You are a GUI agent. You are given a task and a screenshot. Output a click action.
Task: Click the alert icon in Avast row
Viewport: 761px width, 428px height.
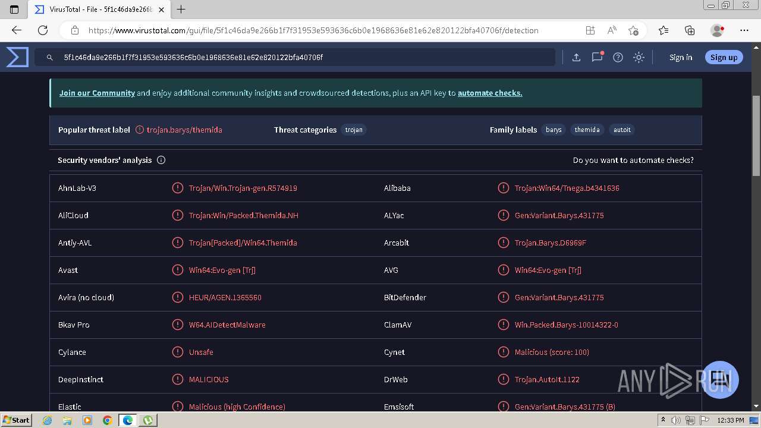(177, 270)
